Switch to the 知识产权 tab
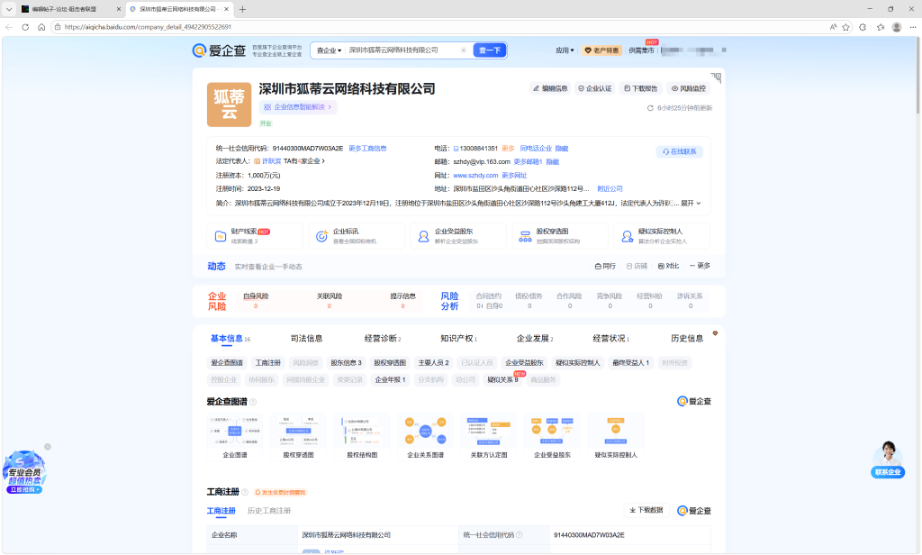 [x=458, y=339]
